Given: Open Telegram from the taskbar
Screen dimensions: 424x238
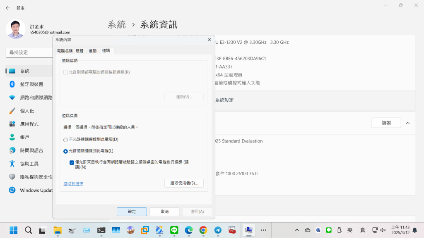Looking at the screenshot, I should click(x=217, y=230).
